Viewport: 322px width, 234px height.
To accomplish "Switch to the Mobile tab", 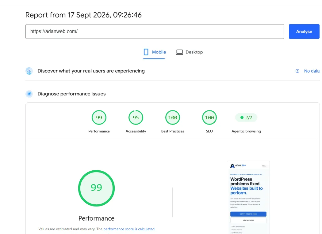I will (x=154, y=52).
